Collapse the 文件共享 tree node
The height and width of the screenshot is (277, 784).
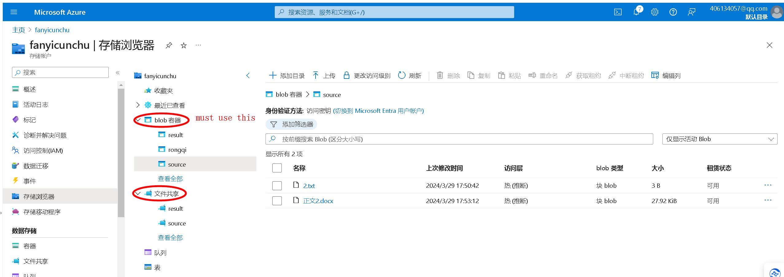[138, 194]
